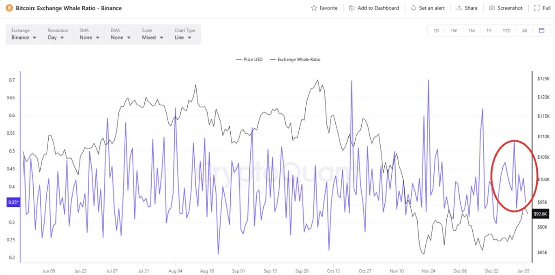Select the YTD time range
The height and width of the screenshot is (275, 555).
click(x=506, y=31)
